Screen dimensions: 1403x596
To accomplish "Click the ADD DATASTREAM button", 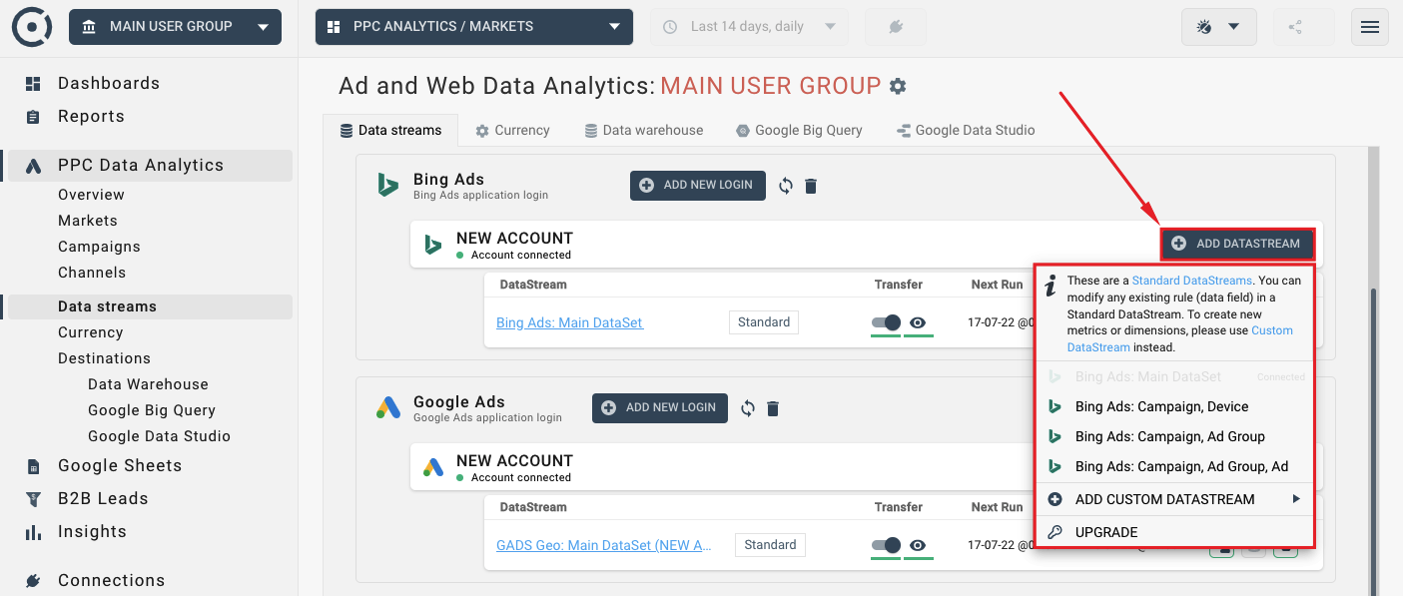I will coord(1237,244).
